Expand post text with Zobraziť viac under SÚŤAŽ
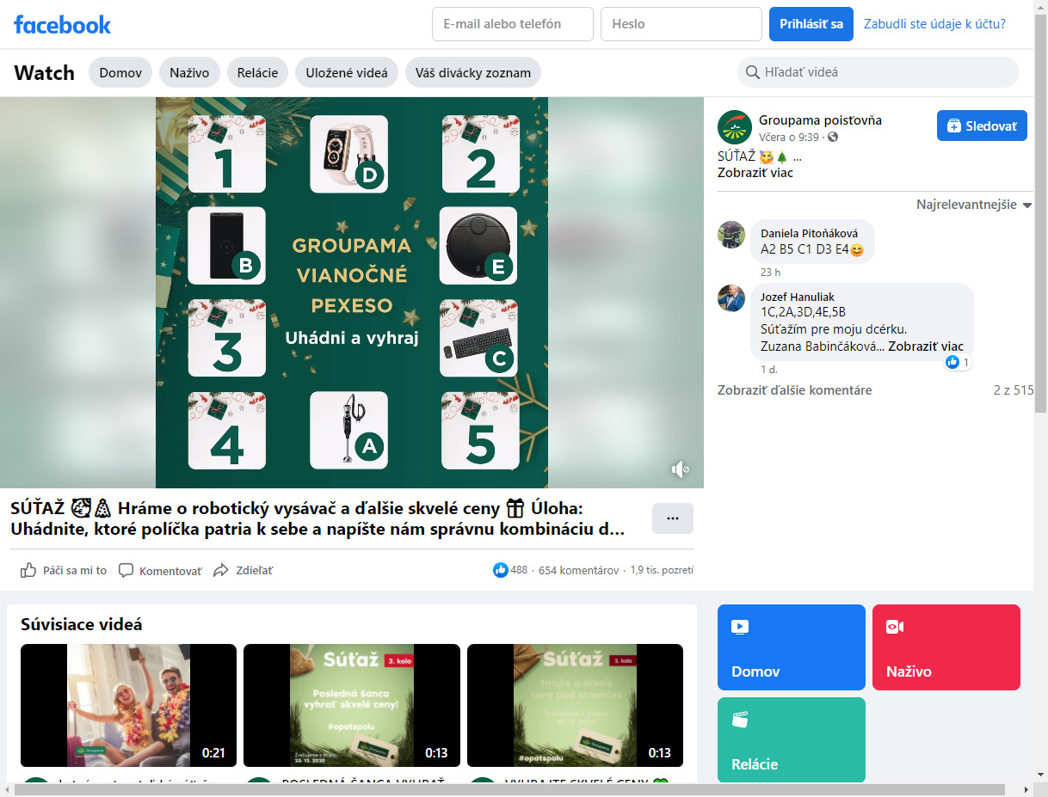Viewport: 1048px width, 797px height. pyautogui.click(x=755, y=173)
